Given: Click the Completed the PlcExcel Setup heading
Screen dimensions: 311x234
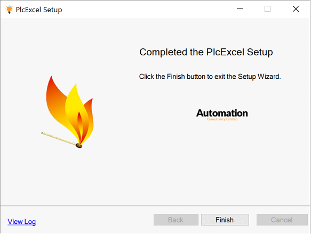Looking at the screenshot, I should 206,52.
